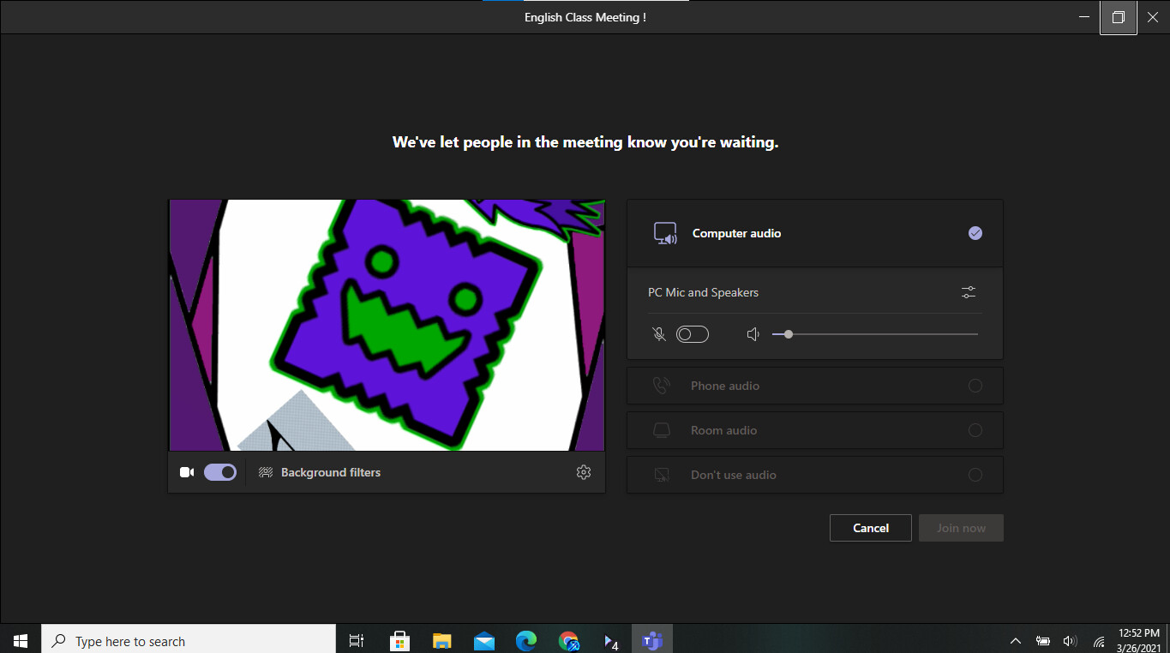
Task: Turn off the camera toggle
Action: coord(220,472)
